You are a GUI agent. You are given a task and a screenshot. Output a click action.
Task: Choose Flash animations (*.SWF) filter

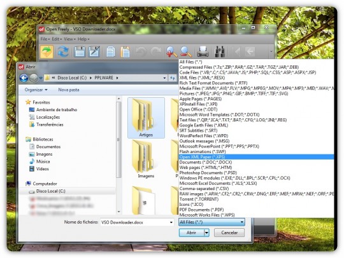(x=256, y=152)
